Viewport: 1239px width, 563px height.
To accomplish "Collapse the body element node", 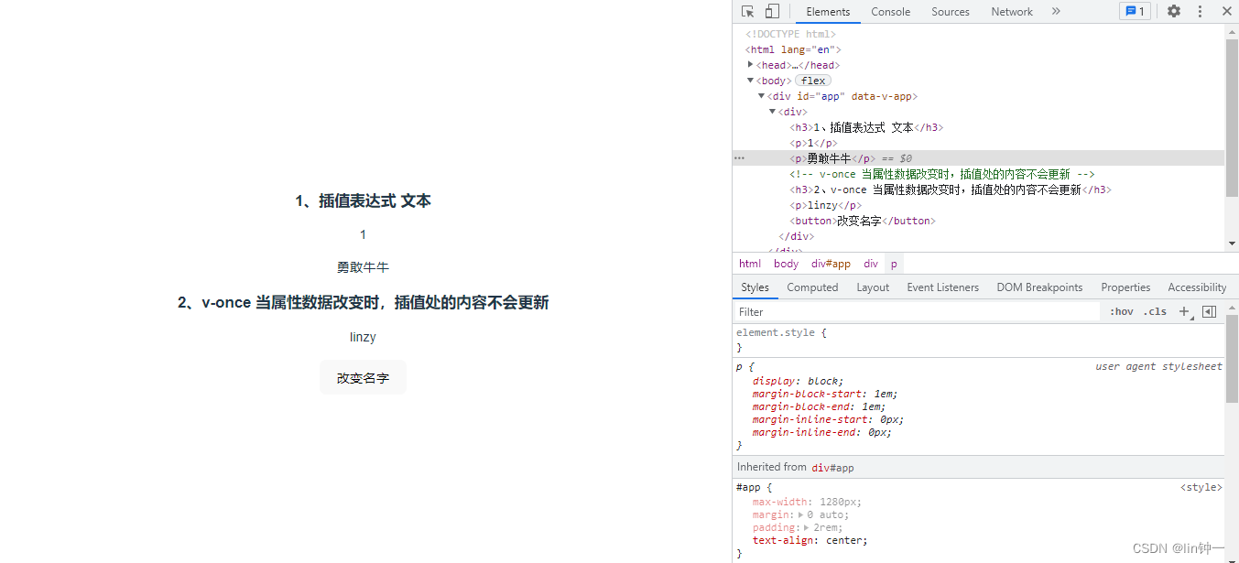I will point(751,81).
